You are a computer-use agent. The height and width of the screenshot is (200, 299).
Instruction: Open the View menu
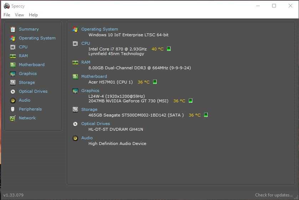(x=20, y=15)
